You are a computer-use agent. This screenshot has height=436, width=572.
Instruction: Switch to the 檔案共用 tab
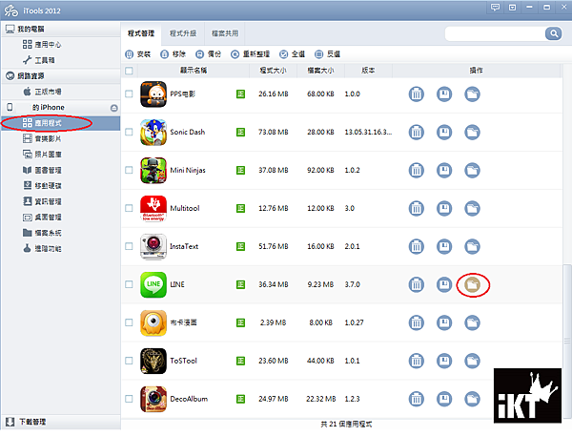225,33
